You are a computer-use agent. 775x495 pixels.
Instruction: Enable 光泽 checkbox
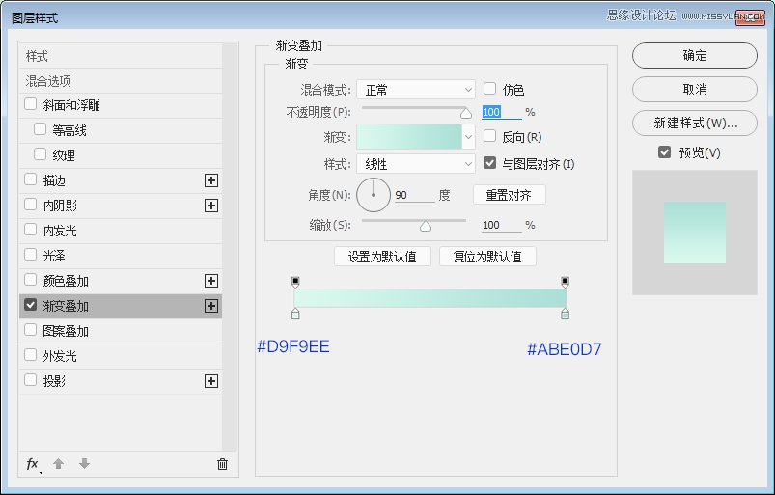tap(31, 255)
